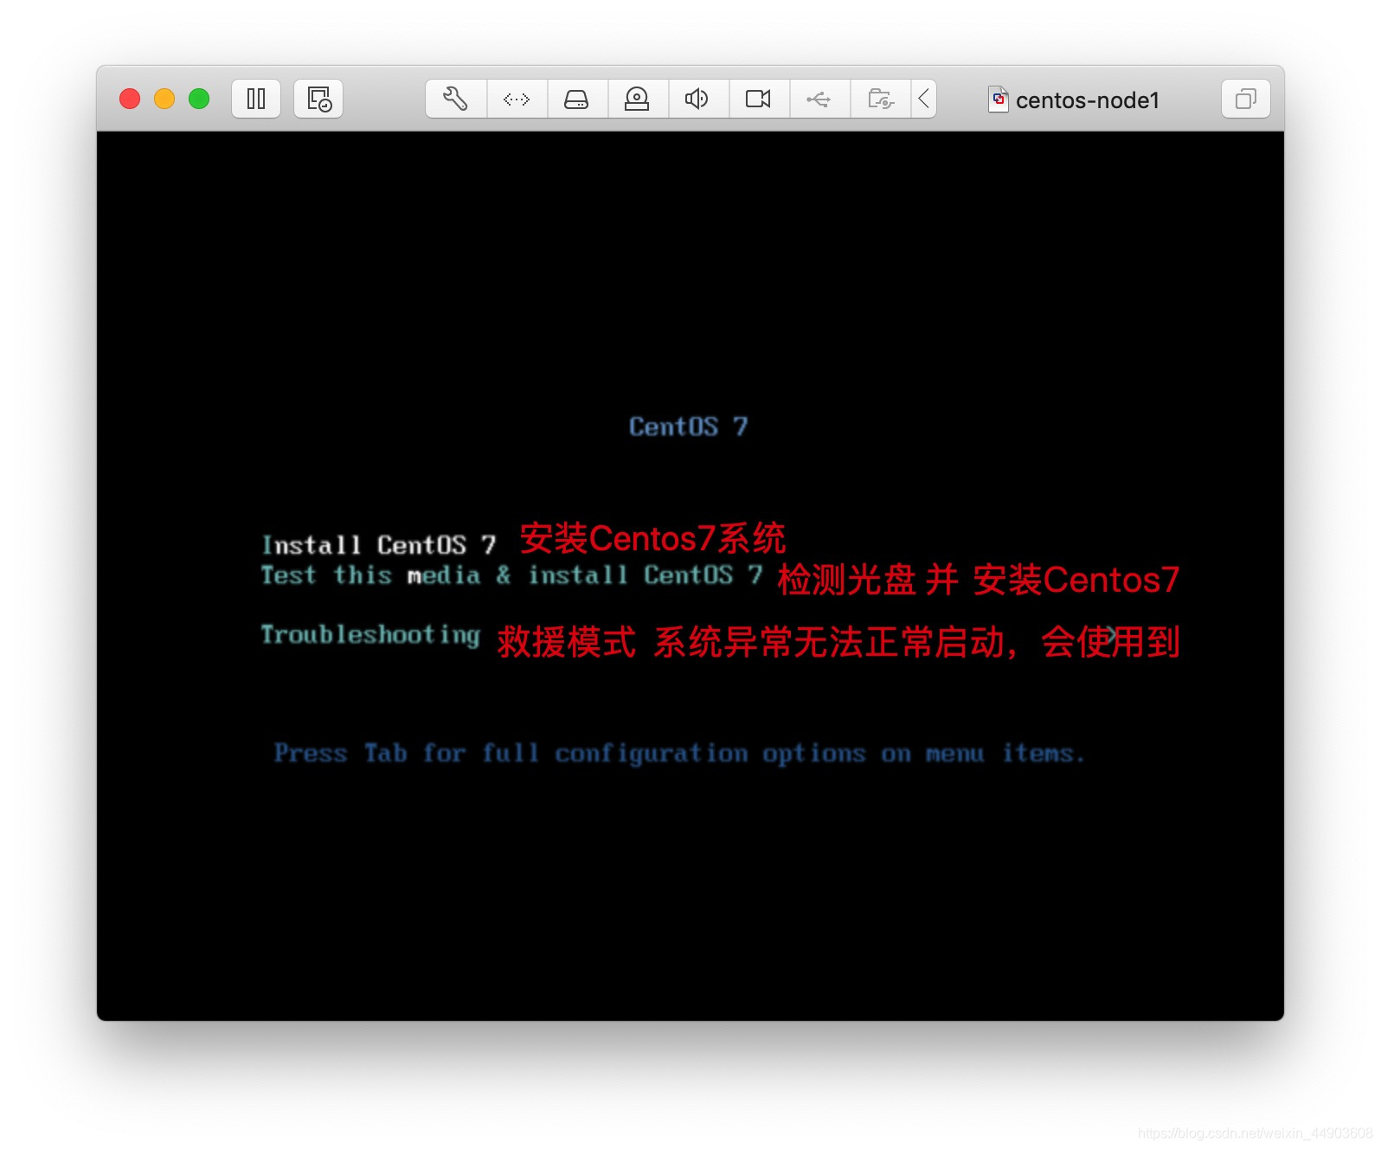Viewport: 1381px width, 1149px height.
Task: Open the CD/DVD drive device icon
Action: click(638, 99)
